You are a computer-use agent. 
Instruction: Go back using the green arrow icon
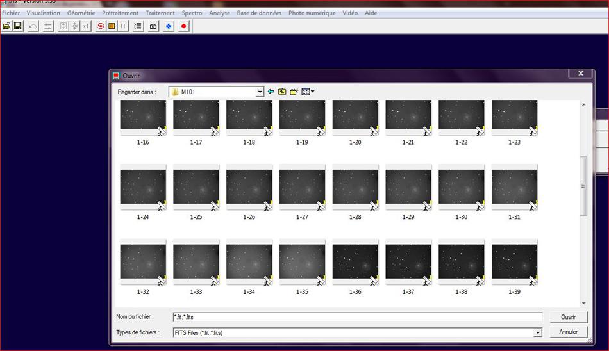point(271,92)
